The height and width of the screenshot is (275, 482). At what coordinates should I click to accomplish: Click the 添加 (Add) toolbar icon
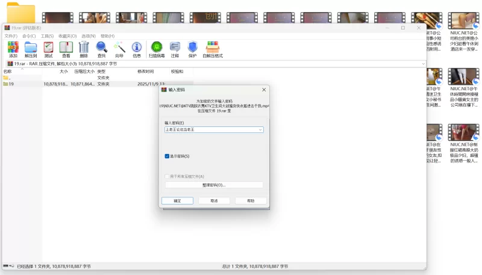pyautogui.click(x=13, y=49)
